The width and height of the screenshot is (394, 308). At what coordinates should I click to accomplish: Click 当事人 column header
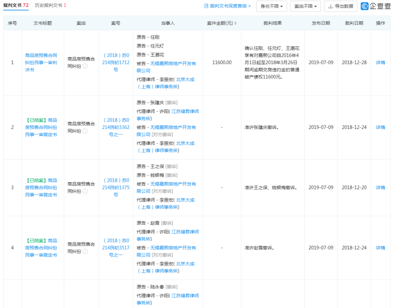[168, 23]
